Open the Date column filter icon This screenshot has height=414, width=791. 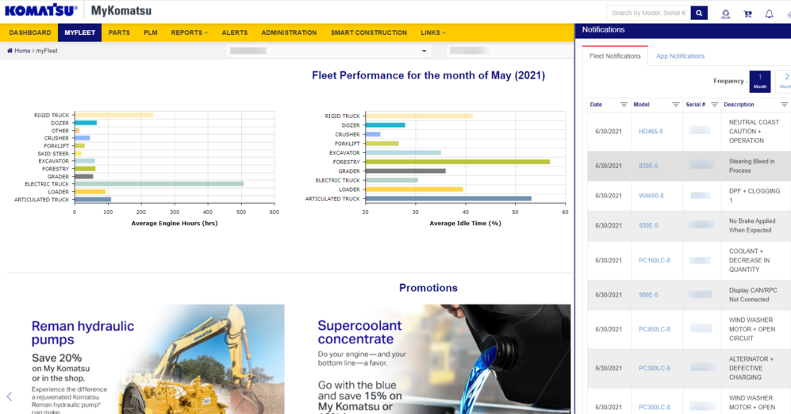(624, 105)
